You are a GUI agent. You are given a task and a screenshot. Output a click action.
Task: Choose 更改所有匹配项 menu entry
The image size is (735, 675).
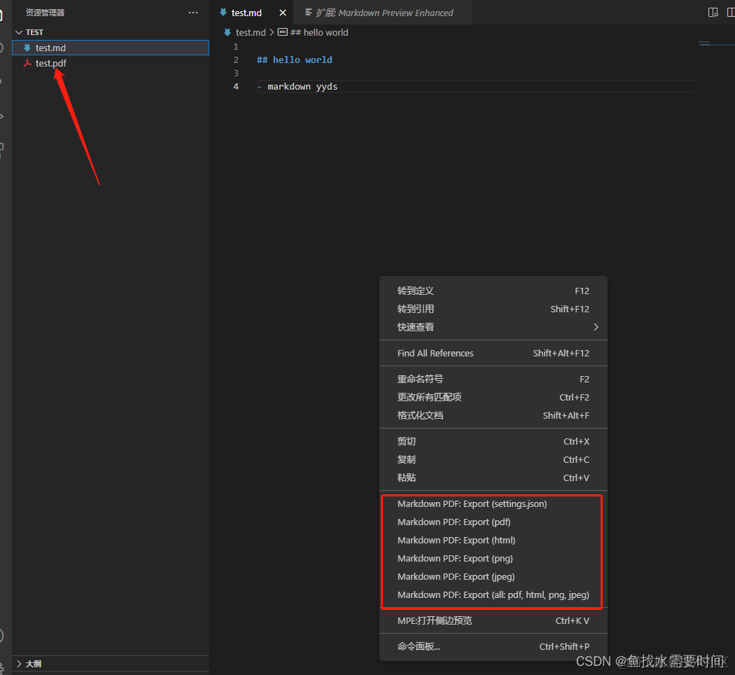coord(493,398)
